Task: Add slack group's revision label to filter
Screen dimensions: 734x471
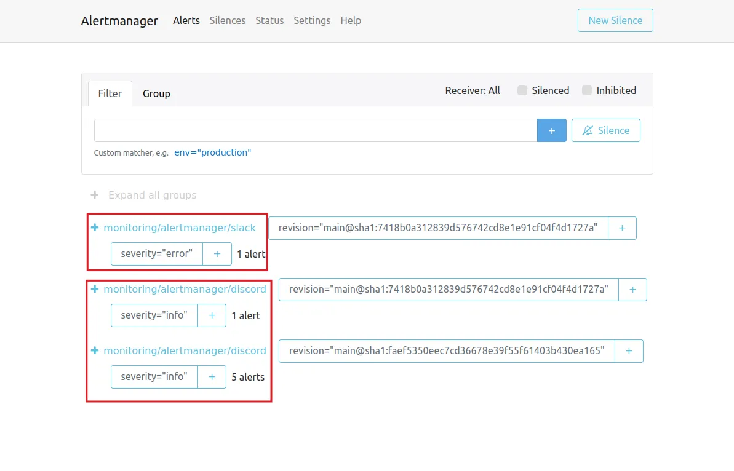Action: point(622,228)
